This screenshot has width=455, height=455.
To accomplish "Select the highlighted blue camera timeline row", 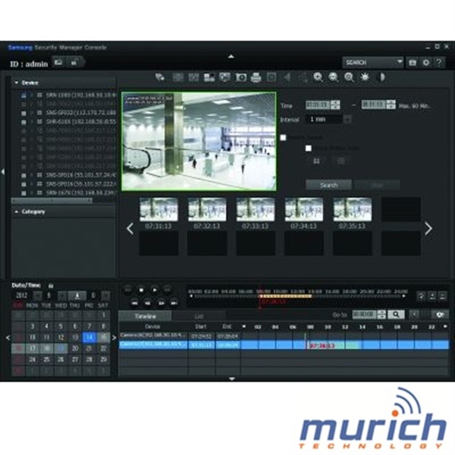I will pyautogui.click(x=284, y=345).
